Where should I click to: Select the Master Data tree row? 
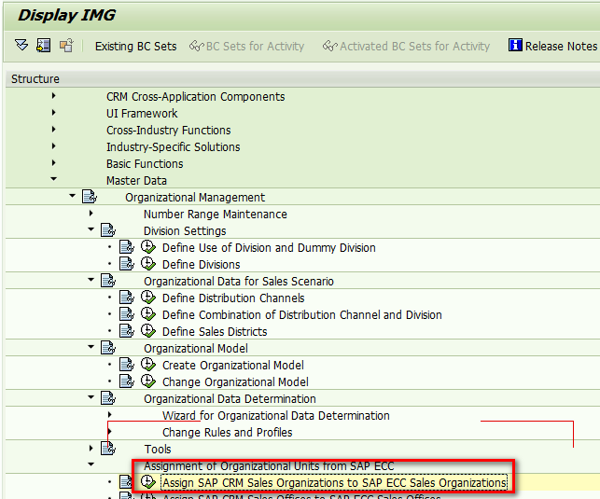click(136, 181)
